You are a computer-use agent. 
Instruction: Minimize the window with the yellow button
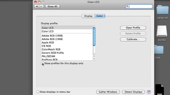point(39,2)
